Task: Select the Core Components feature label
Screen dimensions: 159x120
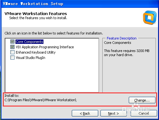Action: (x=29, y=42)
